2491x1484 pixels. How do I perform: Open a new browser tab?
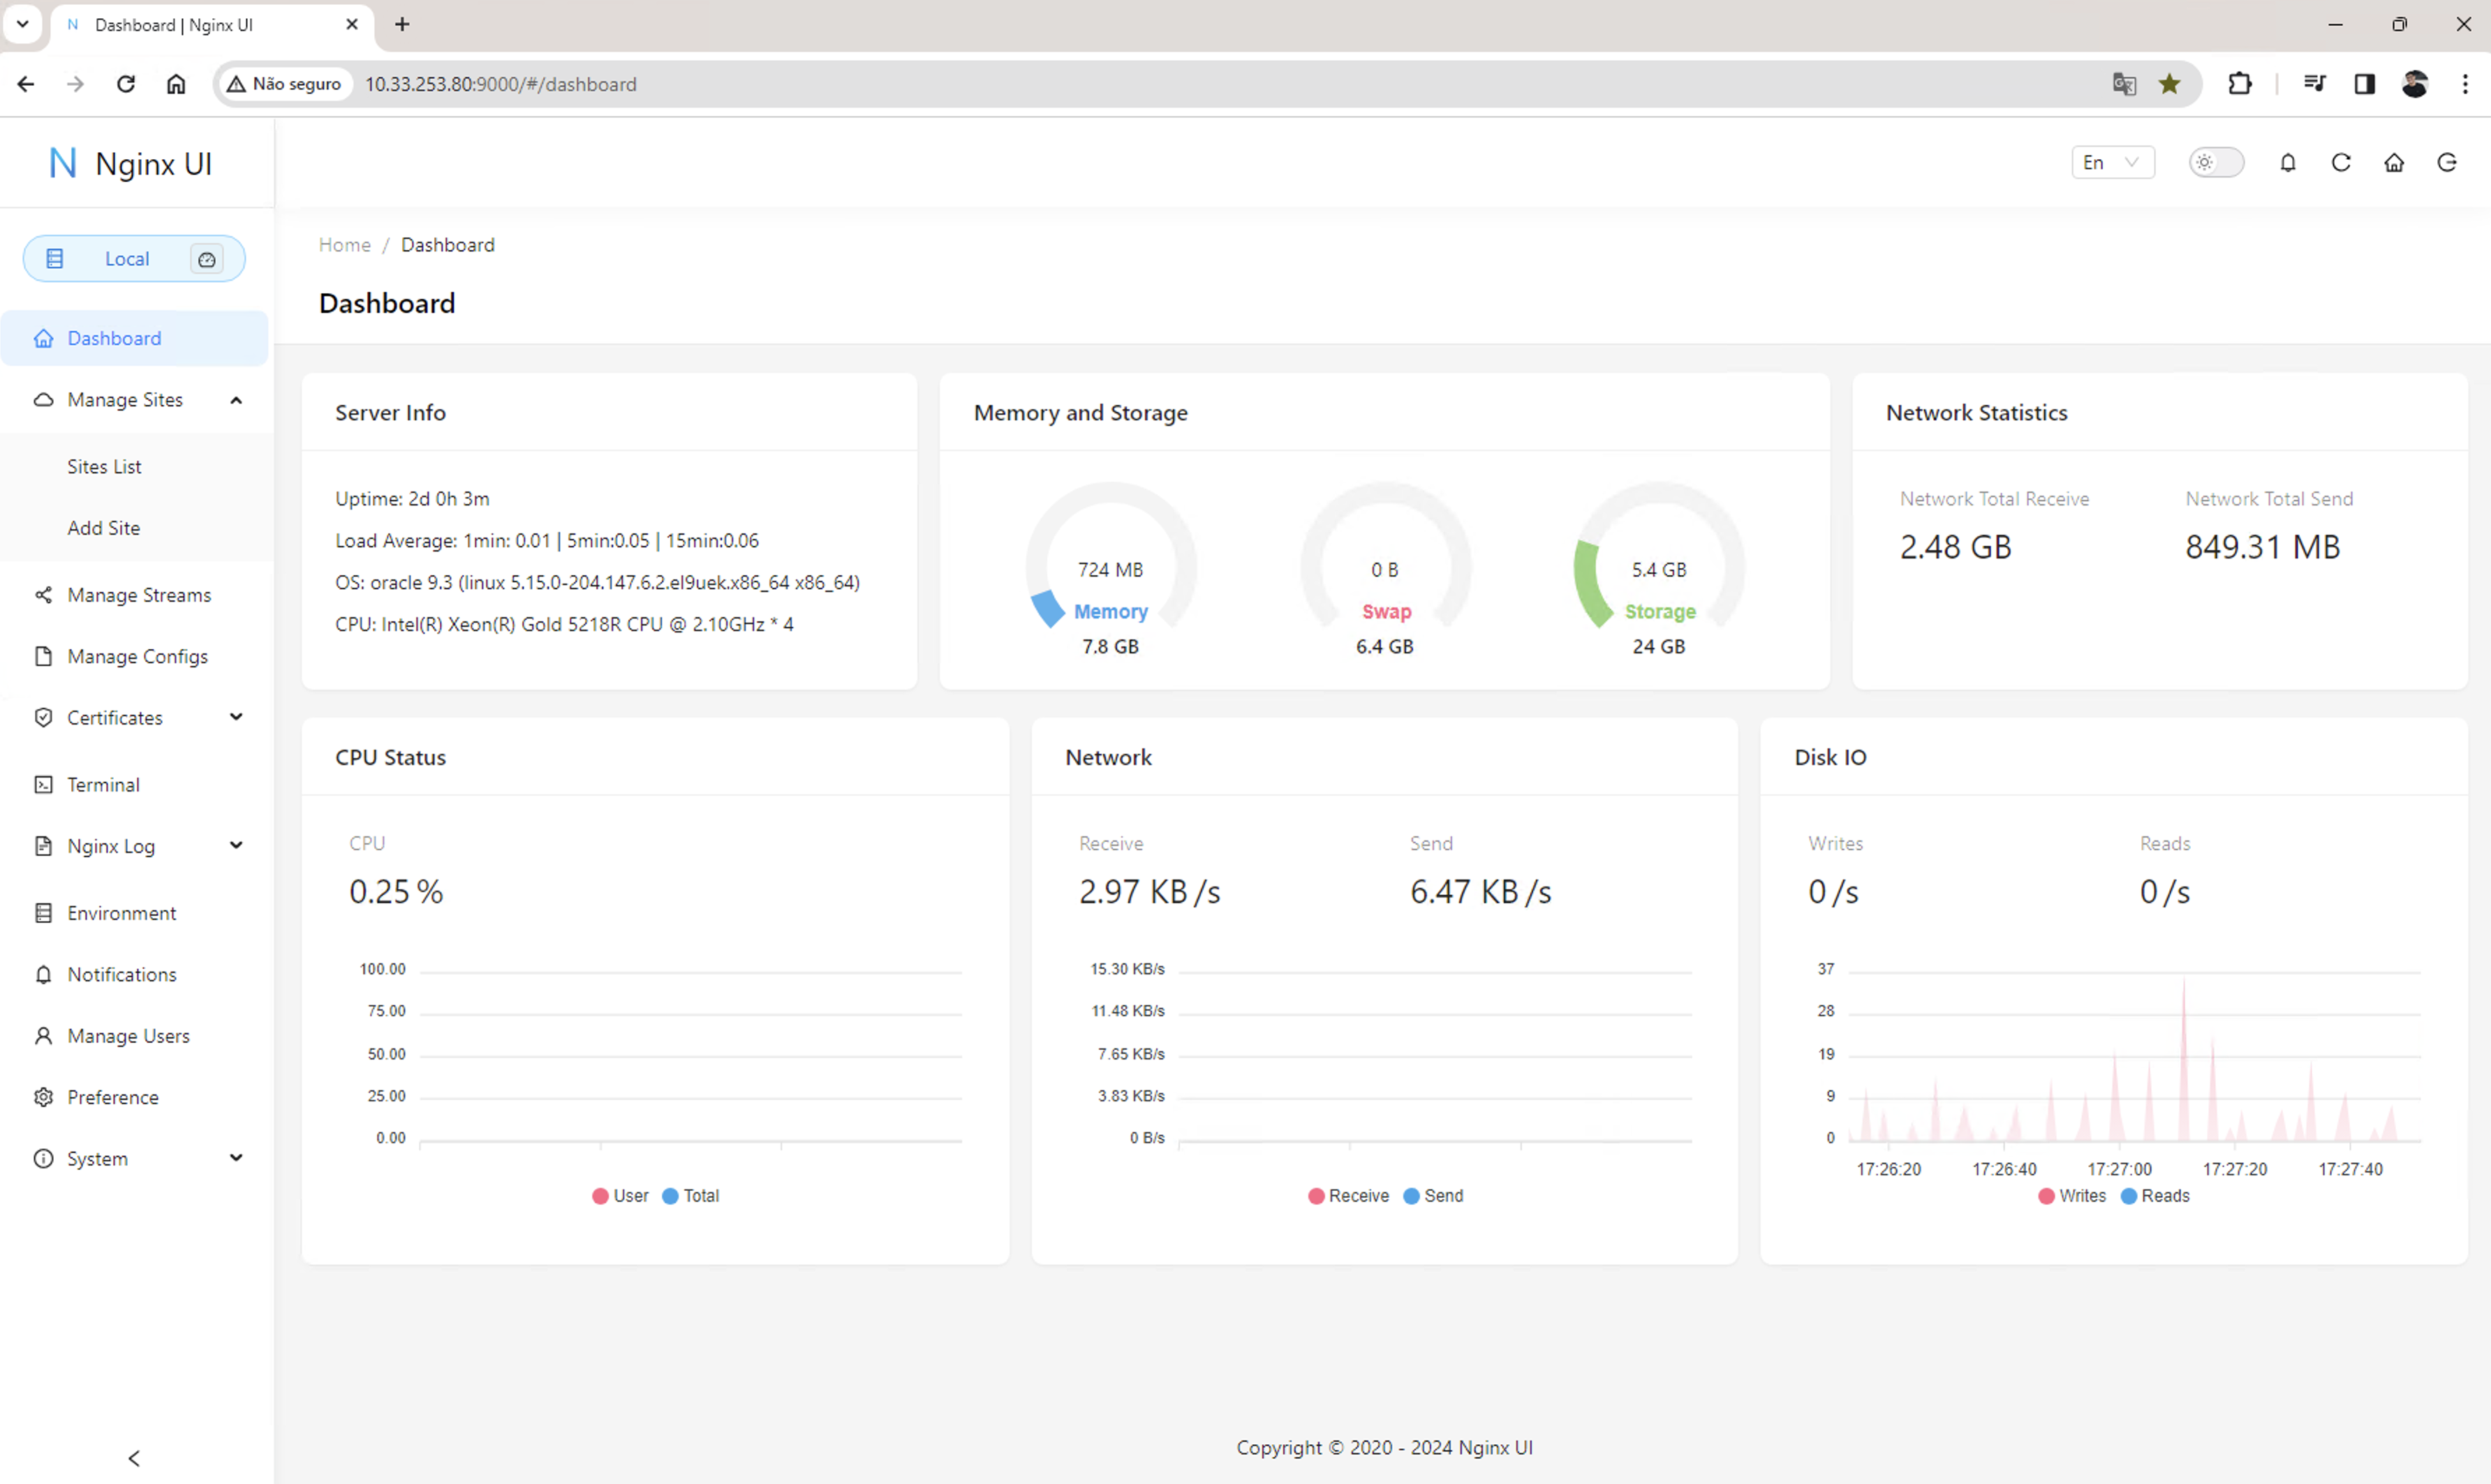402,24
